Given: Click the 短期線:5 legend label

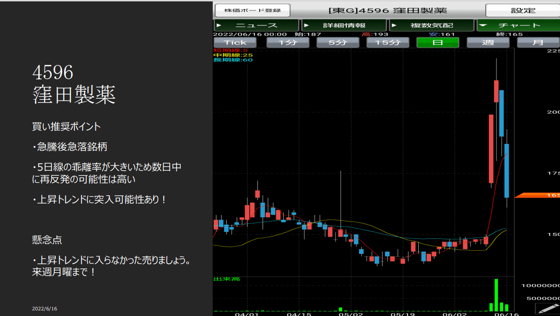Looking at the screenshot, I should pyautogui.click(x=231, y=50).
